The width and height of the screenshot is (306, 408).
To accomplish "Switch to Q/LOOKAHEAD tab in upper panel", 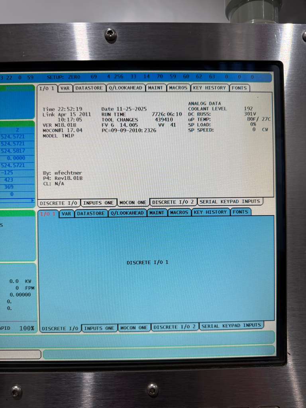I will click(126, 88).
